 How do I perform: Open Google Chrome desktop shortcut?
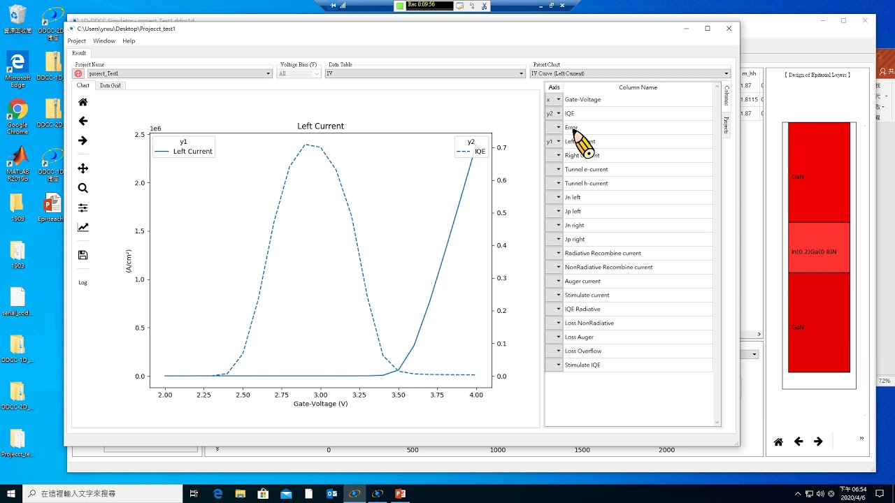[x=17, y=117]
